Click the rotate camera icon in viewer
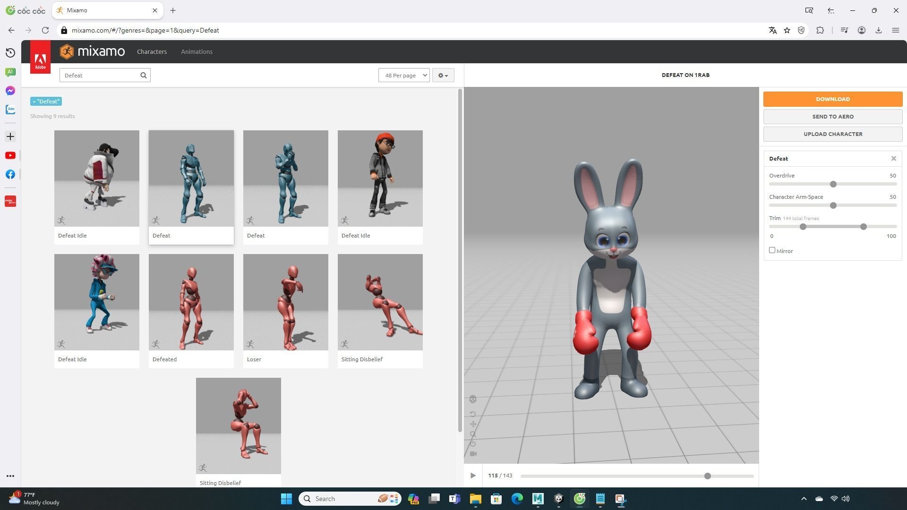 [x=473, y=414]
